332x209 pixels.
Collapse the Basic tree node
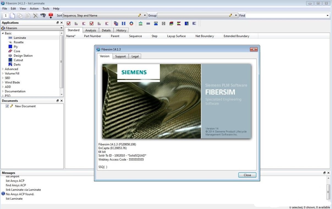pyautogui.click(x=3, y=33)
